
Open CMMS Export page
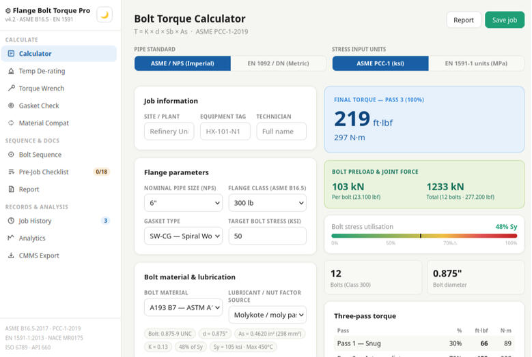tap(59, 255)
